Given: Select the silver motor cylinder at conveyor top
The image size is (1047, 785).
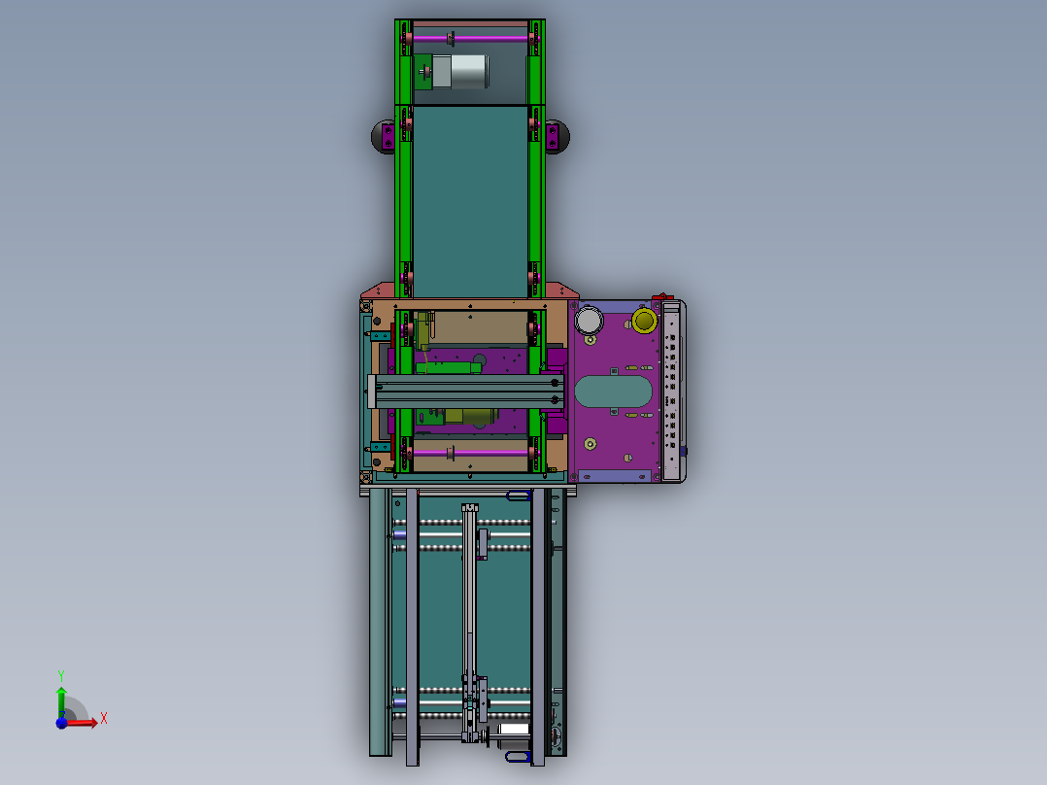Looking at the screenshot, I should coord(469,72).
